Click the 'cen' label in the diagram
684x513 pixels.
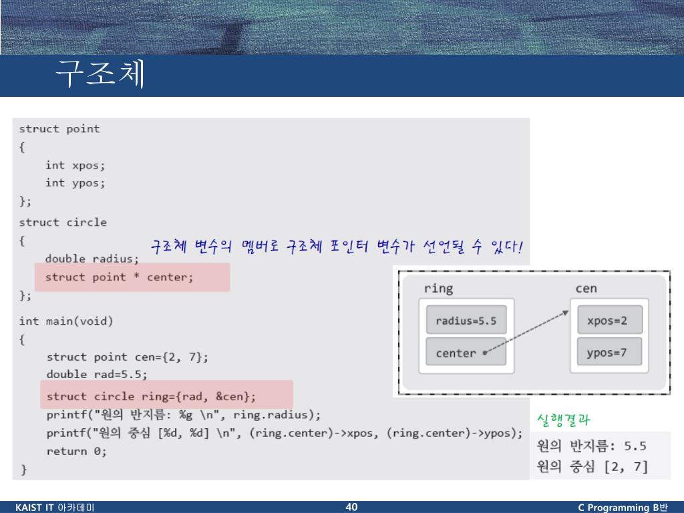click(x=586, y=289)
